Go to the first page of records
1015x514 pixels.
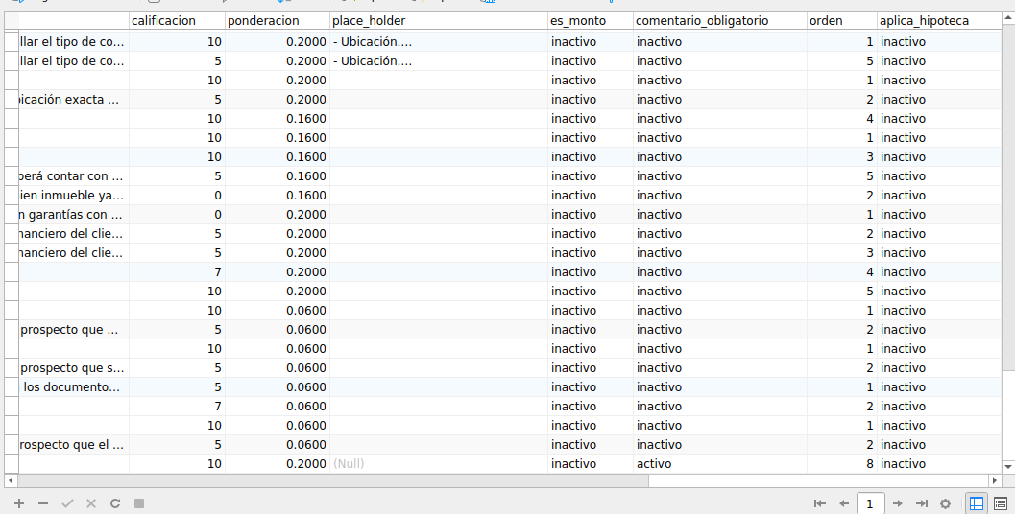pyautogui.click(x=820, y=503)
